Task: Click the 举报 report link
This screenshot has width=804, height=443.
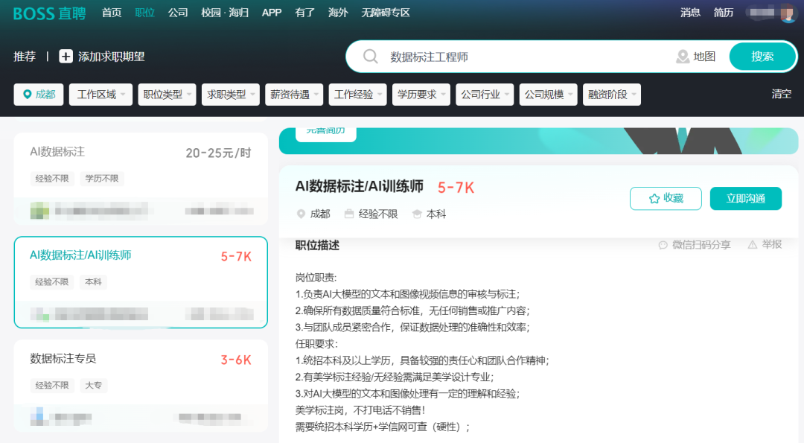Action: (772, 244)
